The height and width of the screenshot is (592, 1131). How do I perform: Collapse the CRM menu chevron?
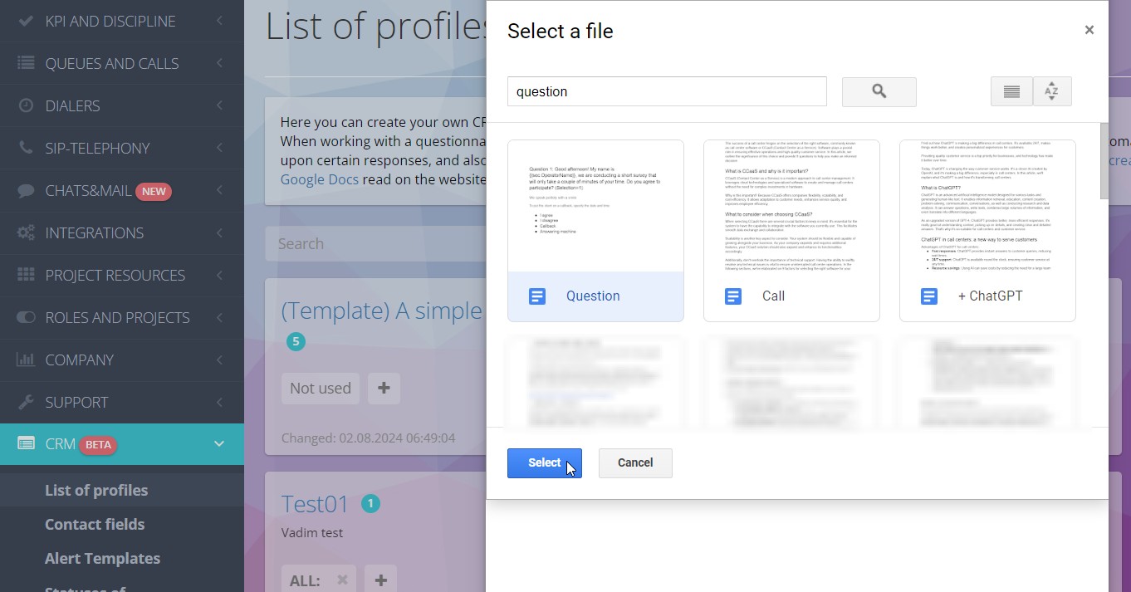219,444
